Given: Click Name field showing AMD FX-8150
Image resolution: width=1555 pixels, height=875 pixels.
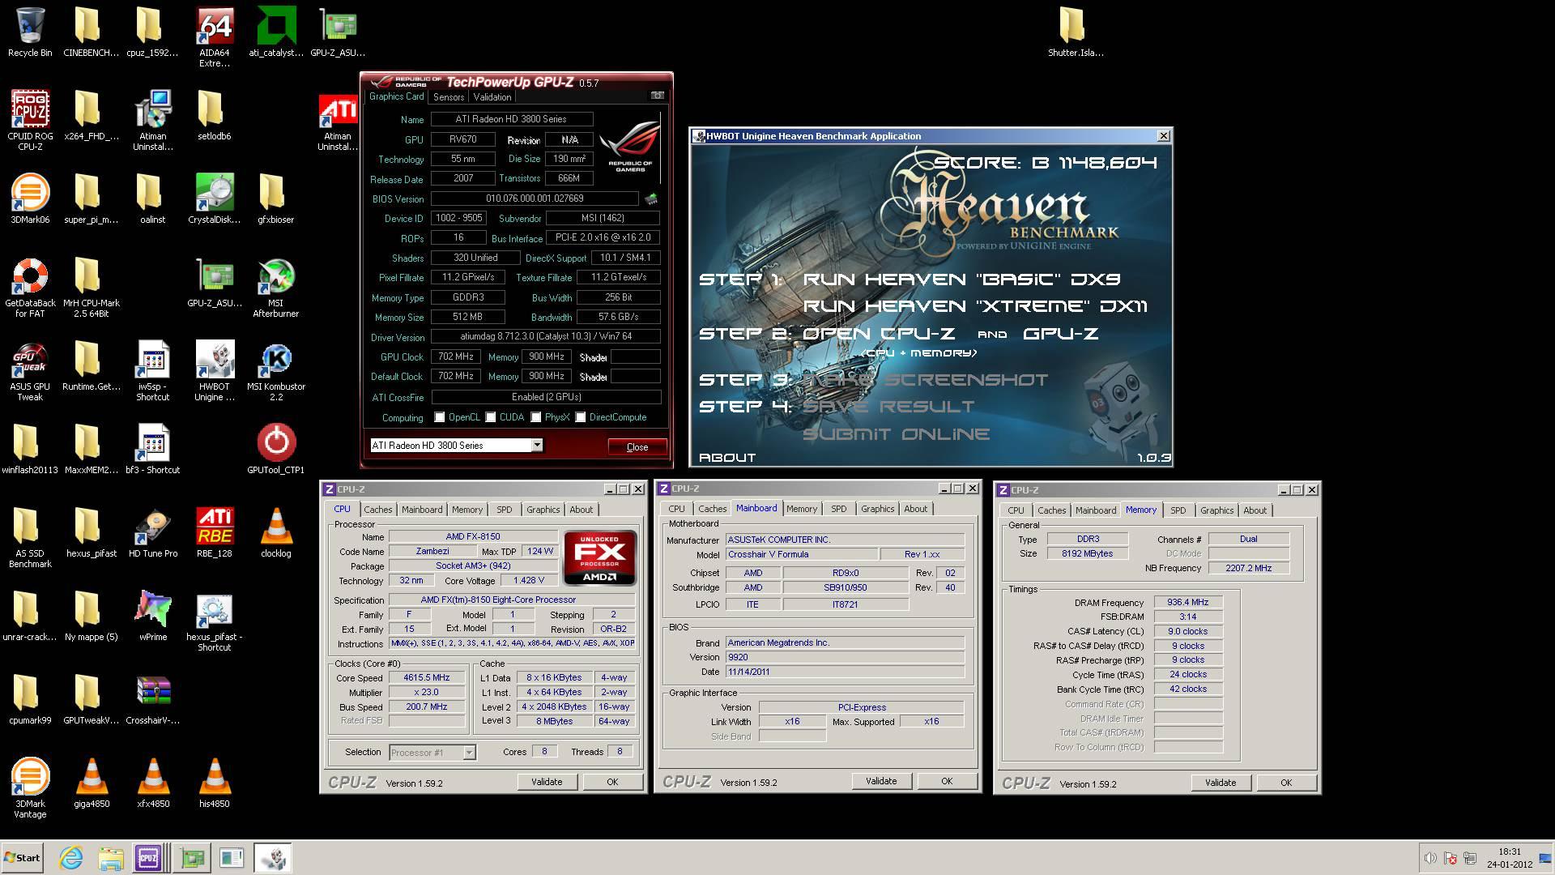Looking at the screenshot, I should pos(473,536).
